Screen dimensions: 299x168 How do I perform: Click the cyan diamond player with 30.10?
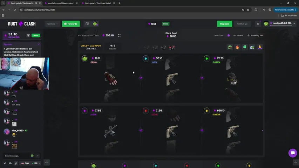[x=146, y=58]
